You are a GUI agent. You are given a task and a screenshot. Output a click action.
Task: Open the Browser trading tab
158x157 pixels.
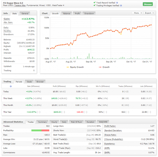40,82
